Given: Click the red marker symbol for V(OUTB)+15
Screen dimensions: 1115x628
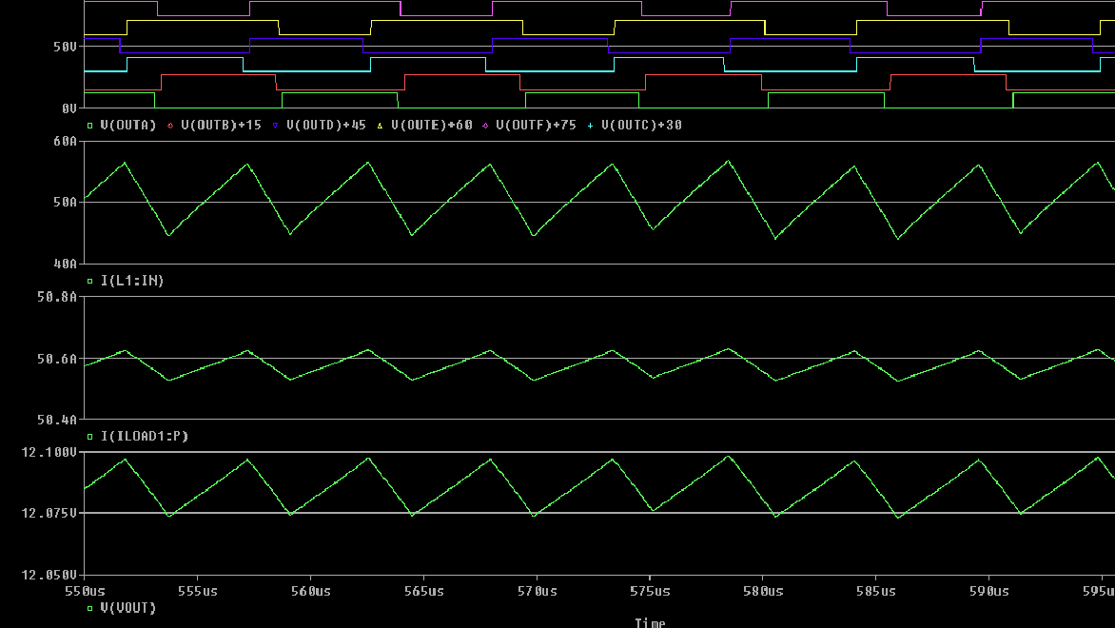Looking at the screenshot, I should pos(171,126).
